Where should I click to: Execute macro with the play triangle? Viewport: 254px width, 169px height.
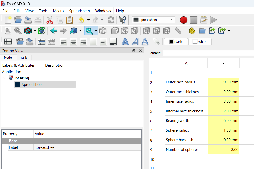coord(213,20)
